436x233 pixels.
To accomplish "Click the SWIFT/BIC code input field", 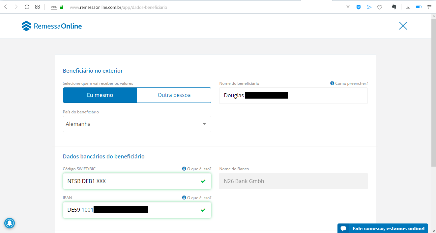I will pyautogui.click(x=137, y=181).
